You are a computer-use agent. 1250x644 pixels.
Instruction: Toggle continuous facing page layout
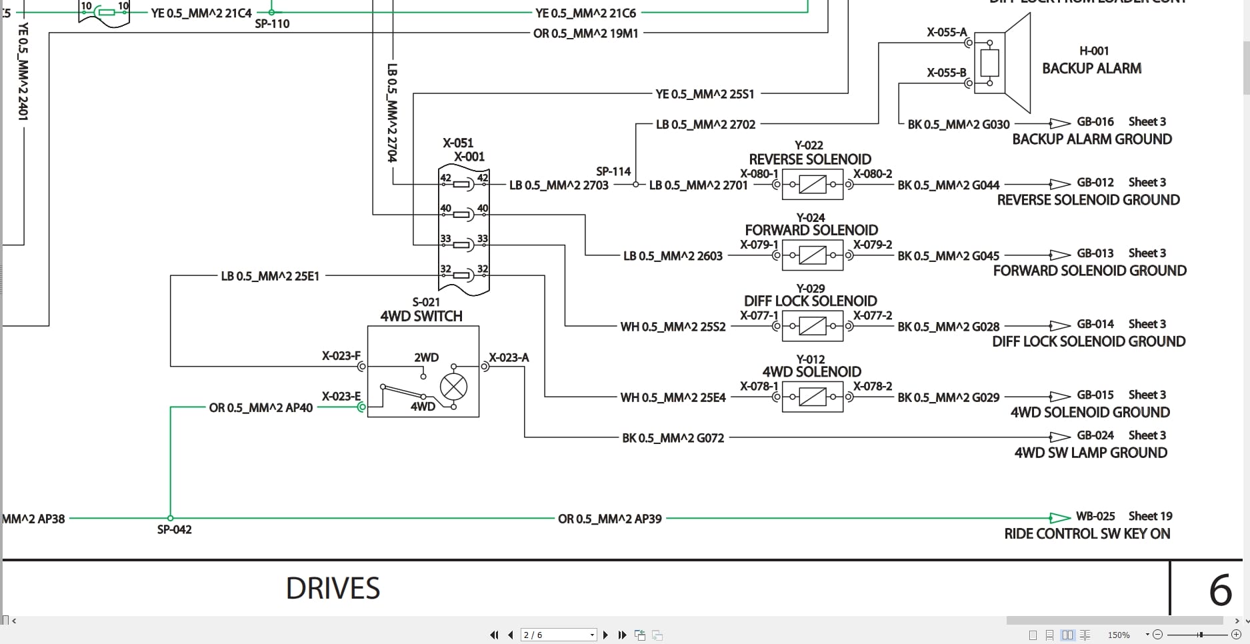1086,635
